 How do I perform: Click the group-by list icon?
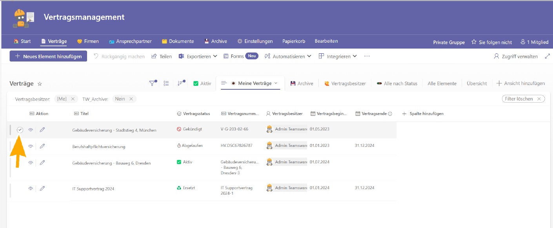pyautogui.click(x=166, y=83)
